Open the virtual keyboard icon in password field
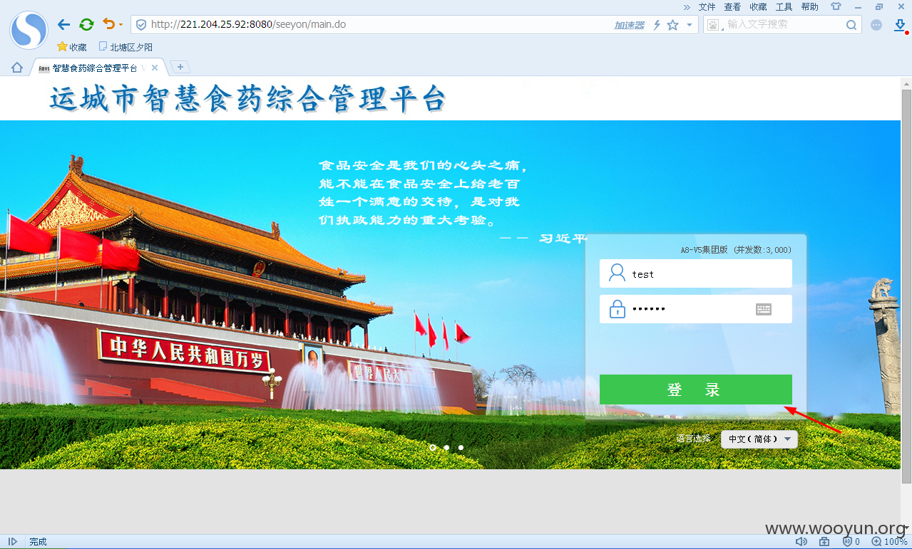The width and height of the screenshot is (912, 549). (764, 309)
